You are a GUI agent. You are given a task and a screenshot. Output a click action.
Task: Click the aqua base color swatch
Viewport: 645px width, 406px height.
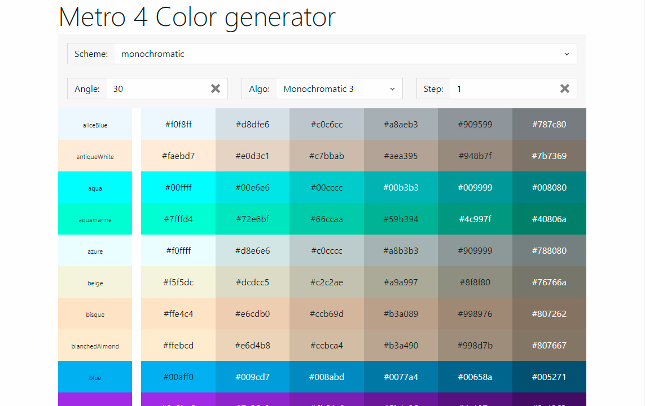[95, 187]
